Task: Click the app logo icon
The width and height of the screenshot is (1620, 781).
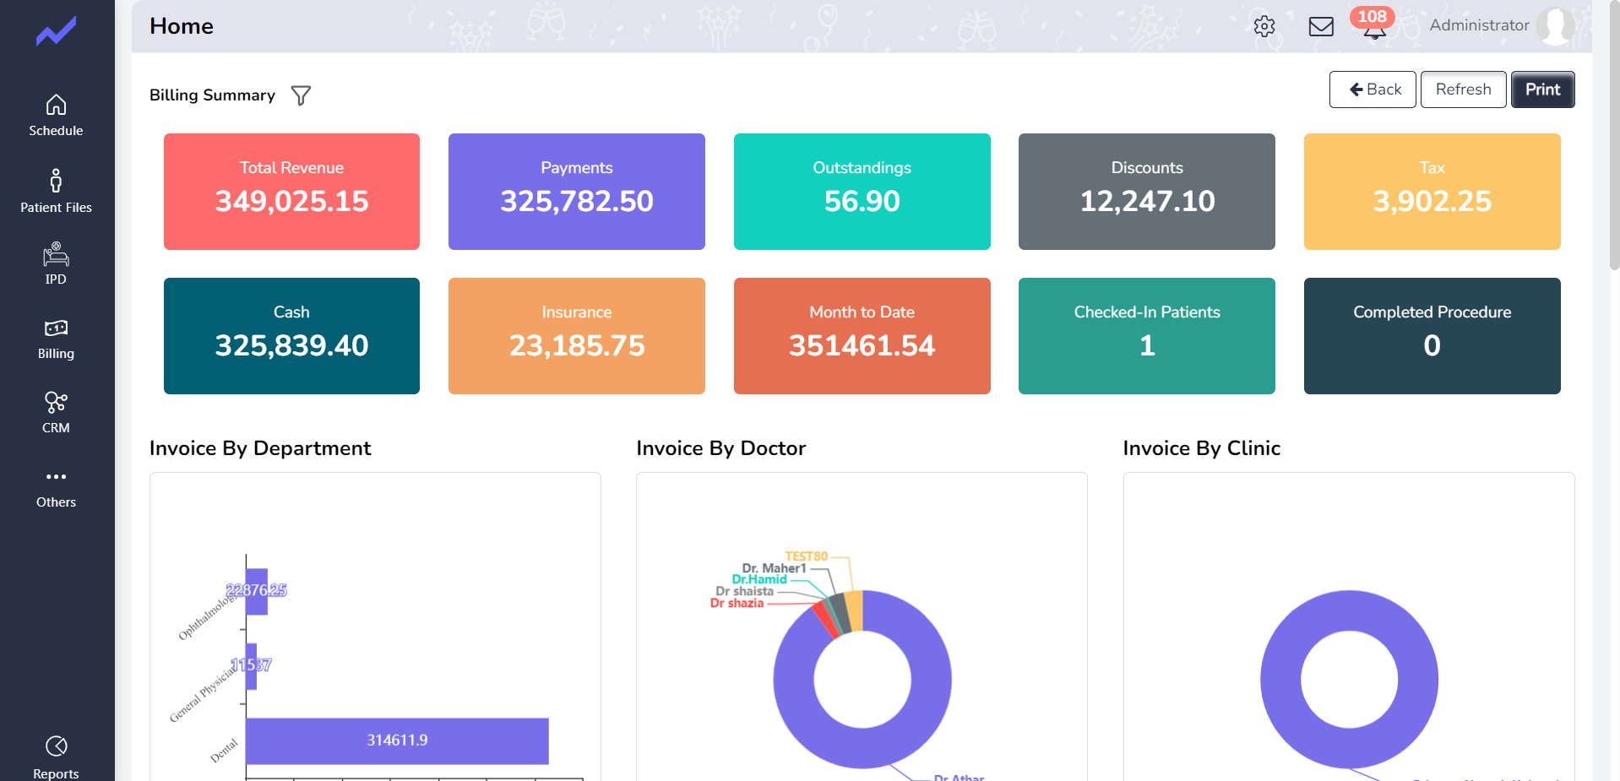Action: (x=56, y=32)
